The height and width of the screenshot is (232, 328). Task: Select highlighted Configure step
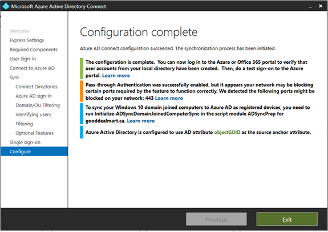[34, 151]
